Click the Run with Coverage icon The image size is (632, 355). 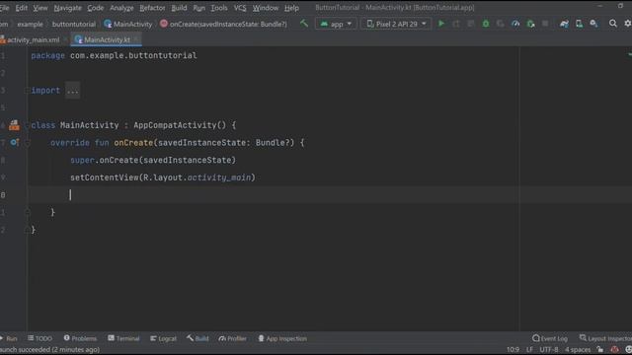(501, 24)
